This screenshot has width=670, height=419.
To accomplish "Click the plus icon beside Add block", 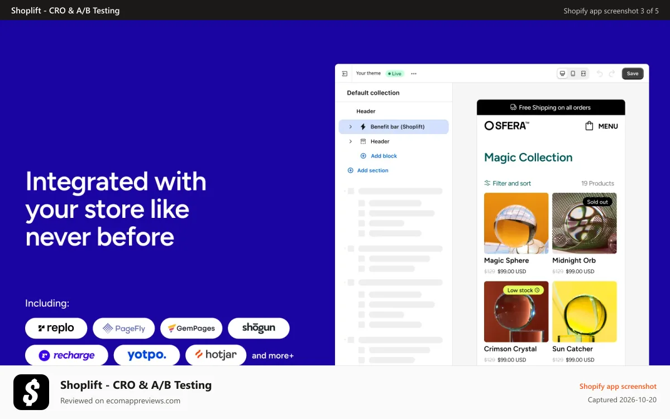I will (363, 156).
